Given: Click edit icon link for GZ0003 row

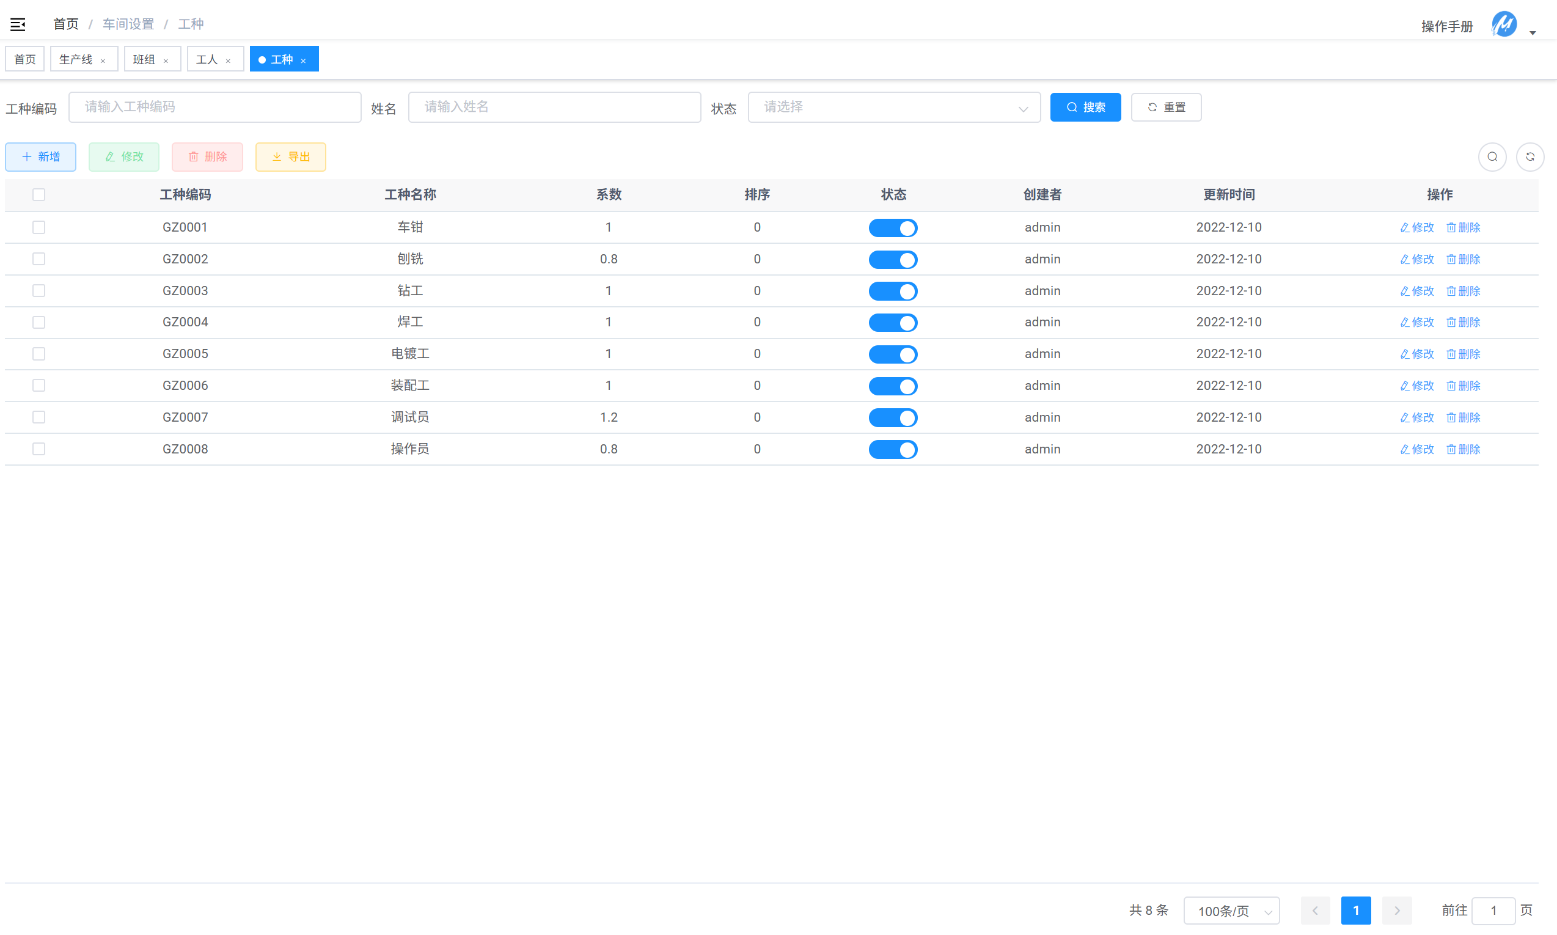Looking at the screenshot, I should (1416, 291).
